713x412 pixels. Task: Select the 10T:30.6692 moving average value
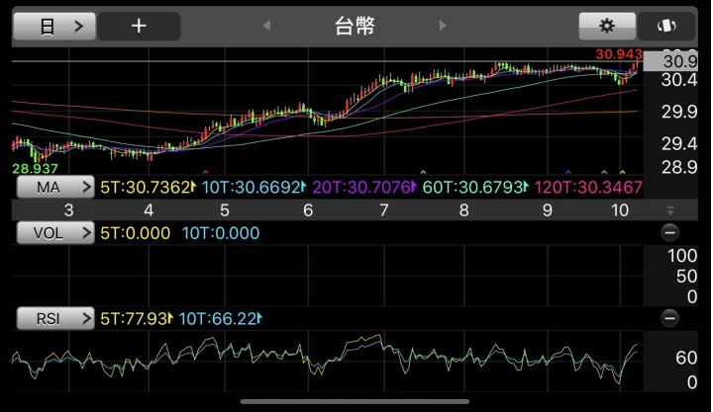pyautogui.click(x=254, y=187)
